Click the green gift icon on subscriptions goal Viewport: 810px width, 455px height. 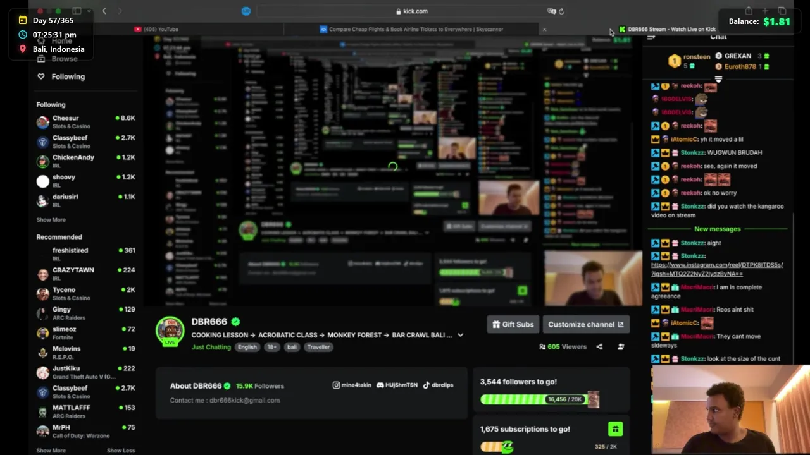point(615,429)
